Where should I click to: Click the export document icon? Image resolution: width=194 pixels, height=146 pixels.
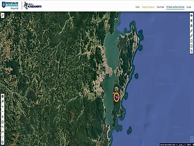pos(191,46)
